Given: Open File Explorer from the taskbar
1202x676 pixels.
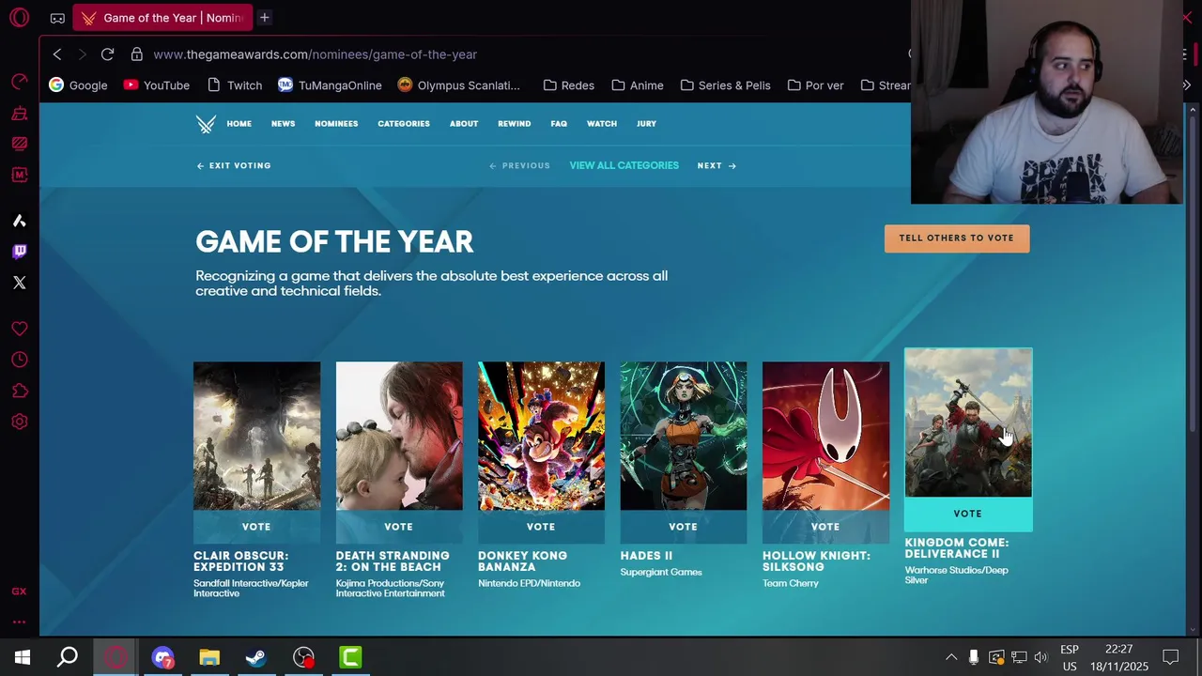Looking at the screenshot, I should 209,657.
